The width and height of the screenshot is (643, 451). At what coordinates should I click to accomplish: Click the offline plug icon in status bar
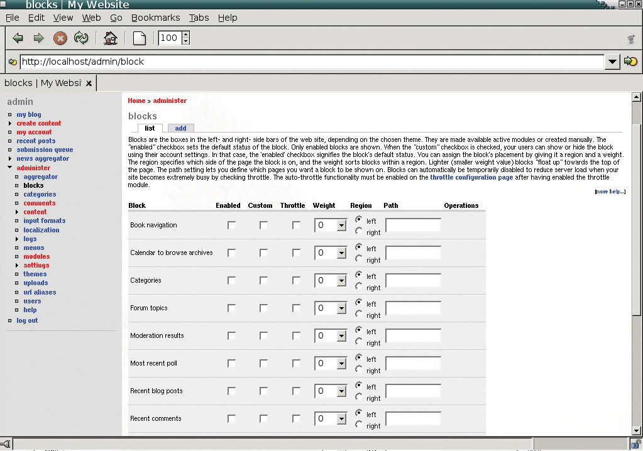pos(6,443)
